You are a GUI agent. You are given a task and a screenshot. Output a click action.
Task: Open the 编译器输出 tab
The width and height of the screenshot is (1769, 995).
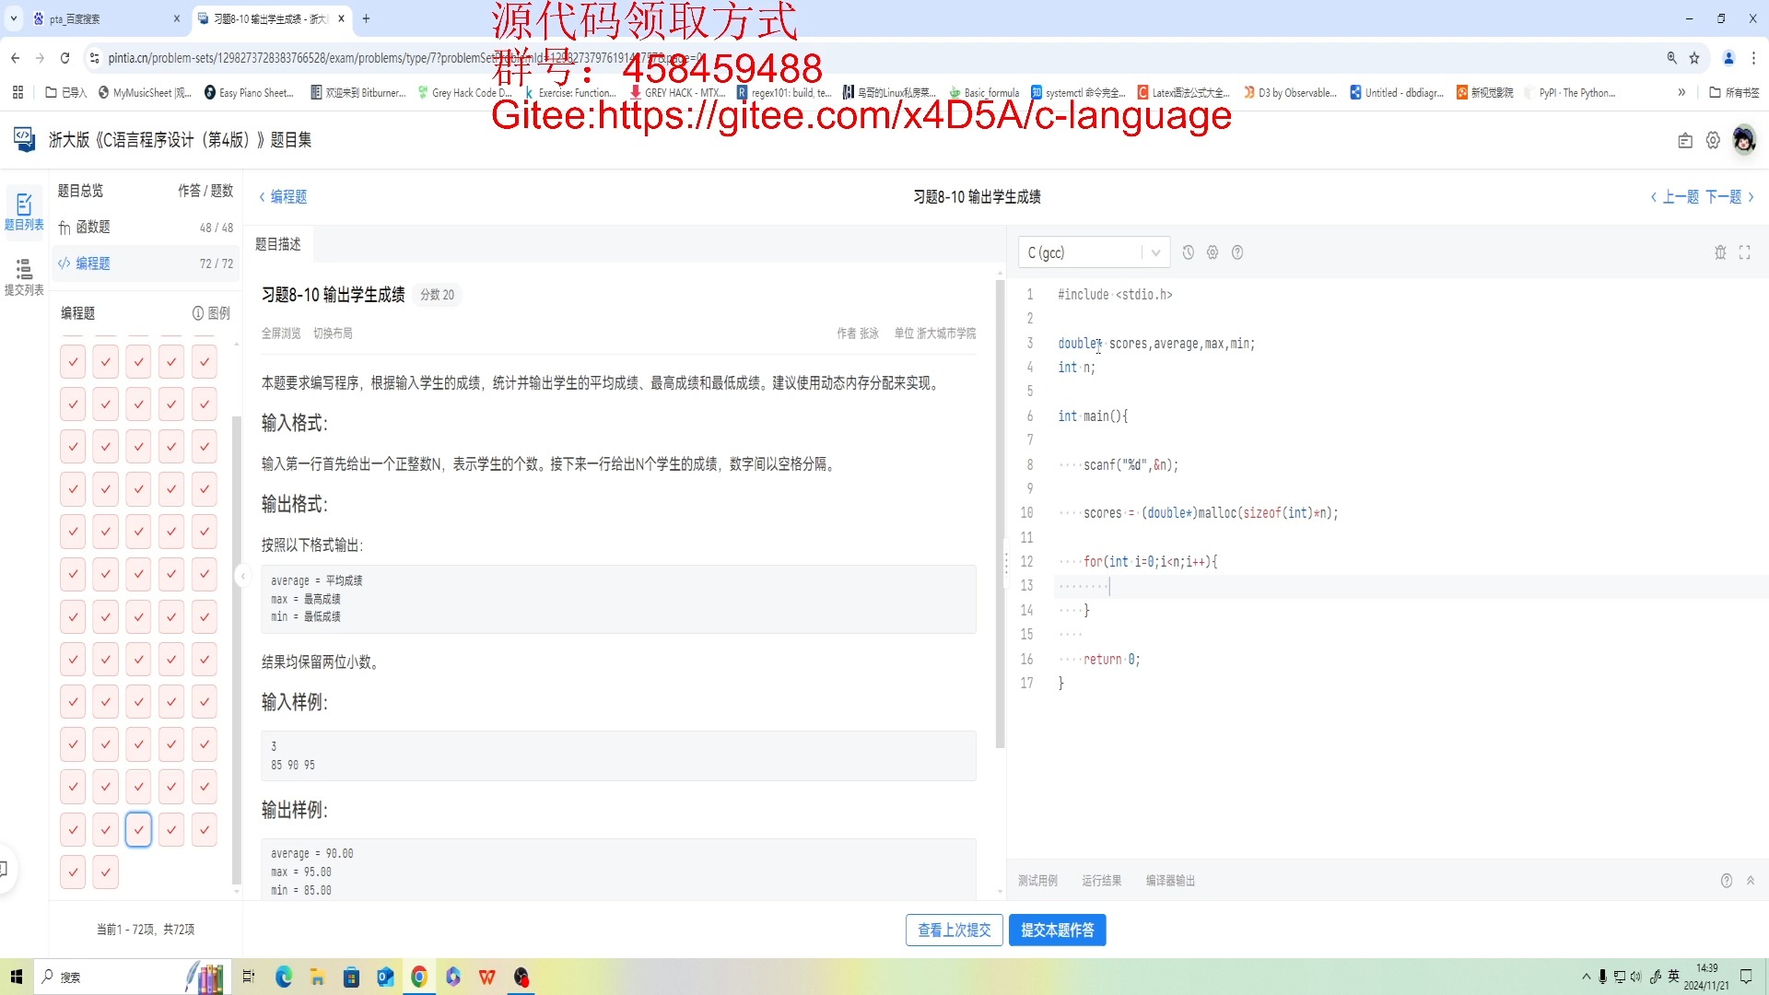(x=1170, y=881)
